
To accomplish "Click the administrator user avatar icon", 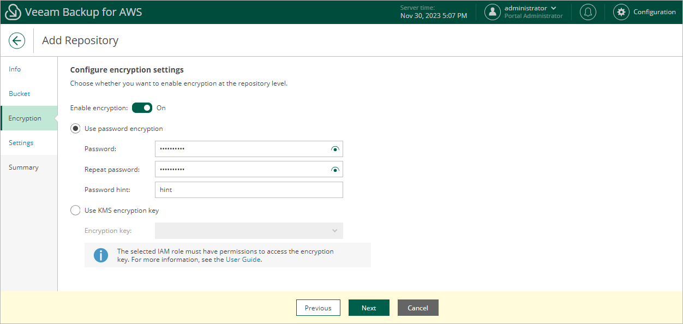I will tap(493, 12).
